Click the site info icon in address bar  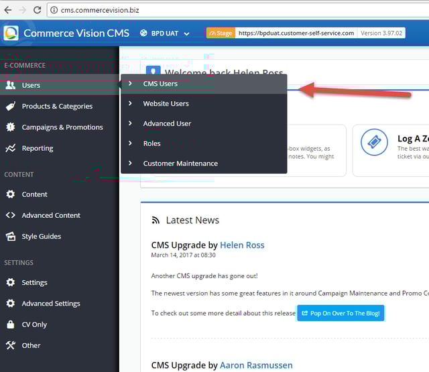coord(54,10)
